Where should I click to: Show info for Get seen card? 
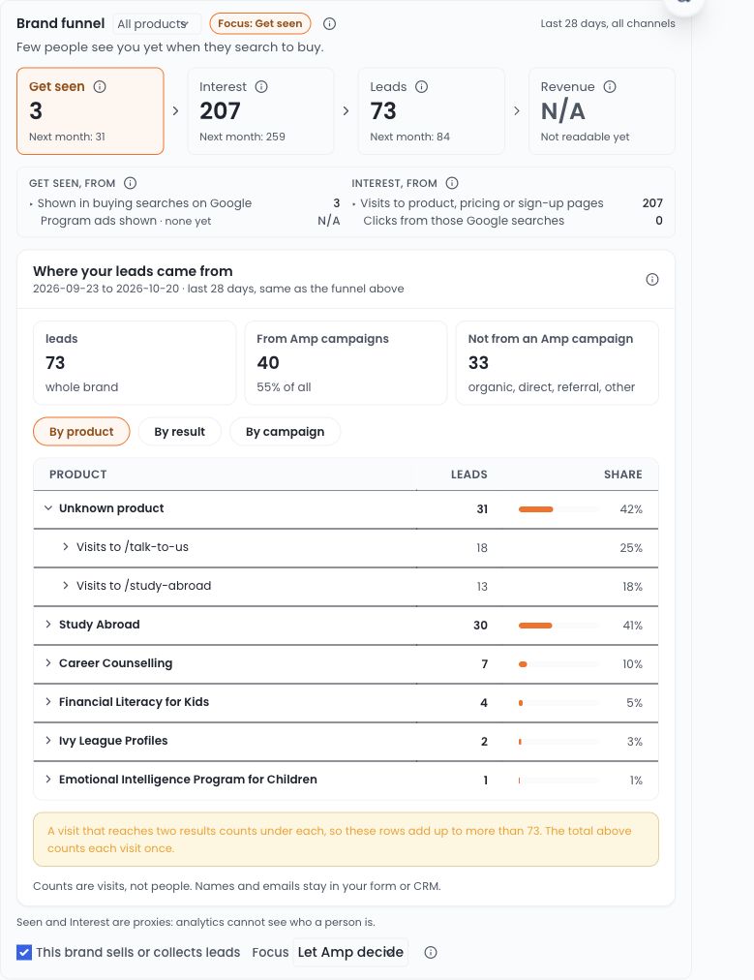100,87
